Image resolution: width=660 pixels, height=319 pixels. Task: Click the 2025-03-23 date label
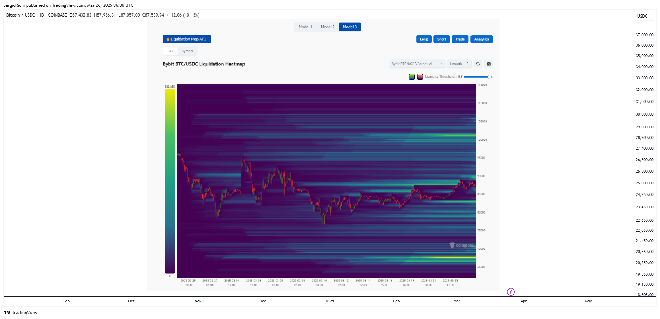450,281
